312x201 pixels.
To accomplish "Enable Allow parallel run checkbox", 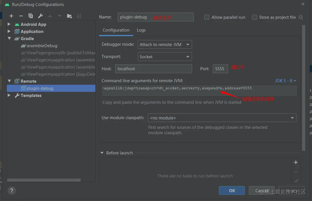I will 207,17.
